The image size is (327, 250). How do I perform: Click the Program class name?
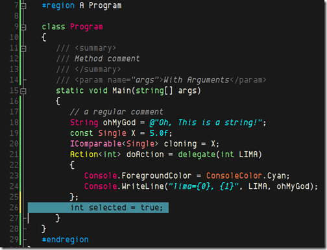tap(86, 27)
